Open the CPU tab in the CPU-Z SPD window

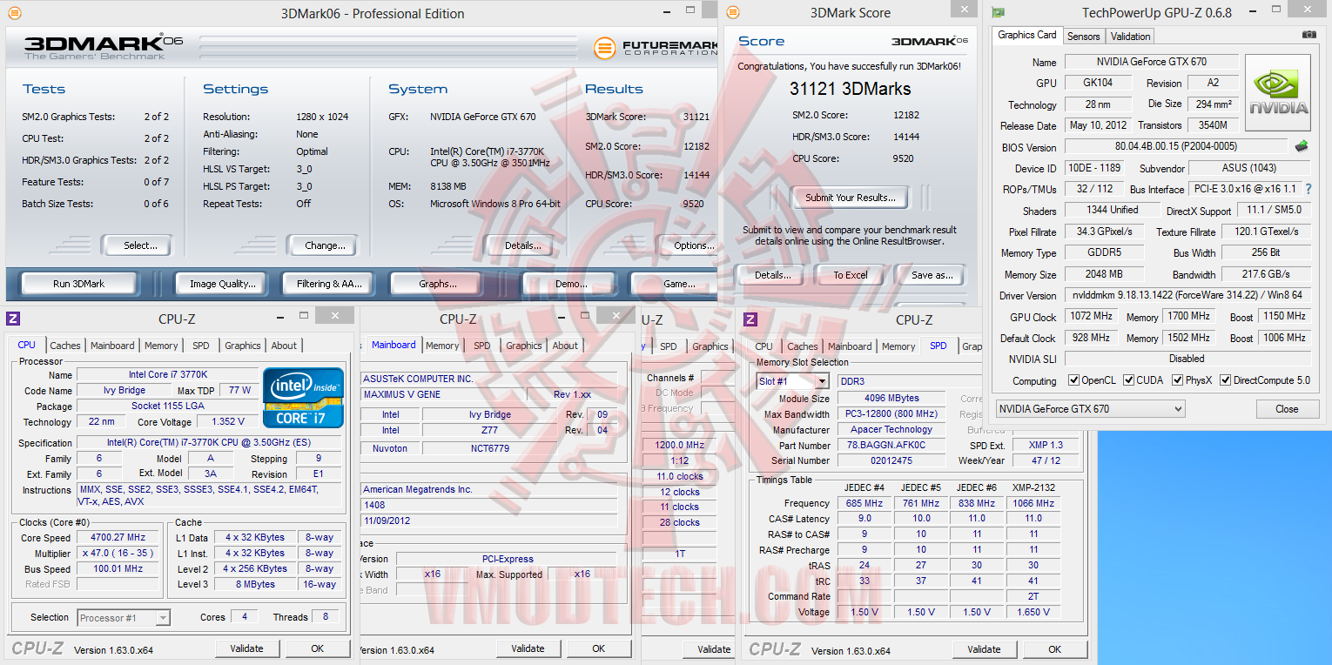(x=764, y=346)
